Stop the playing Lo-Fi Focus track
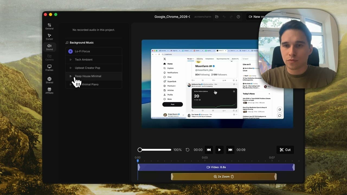The height and width of the screenshot is (195, 347). 70,51
